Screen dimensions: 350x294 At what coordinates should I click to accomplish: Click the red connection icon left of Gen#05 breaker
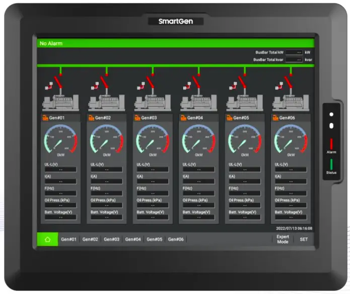click(x=233, y=86)
